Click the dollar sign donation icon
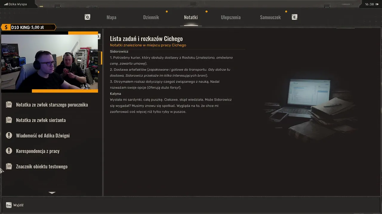The image size is (382, 214). pos(6,27)
